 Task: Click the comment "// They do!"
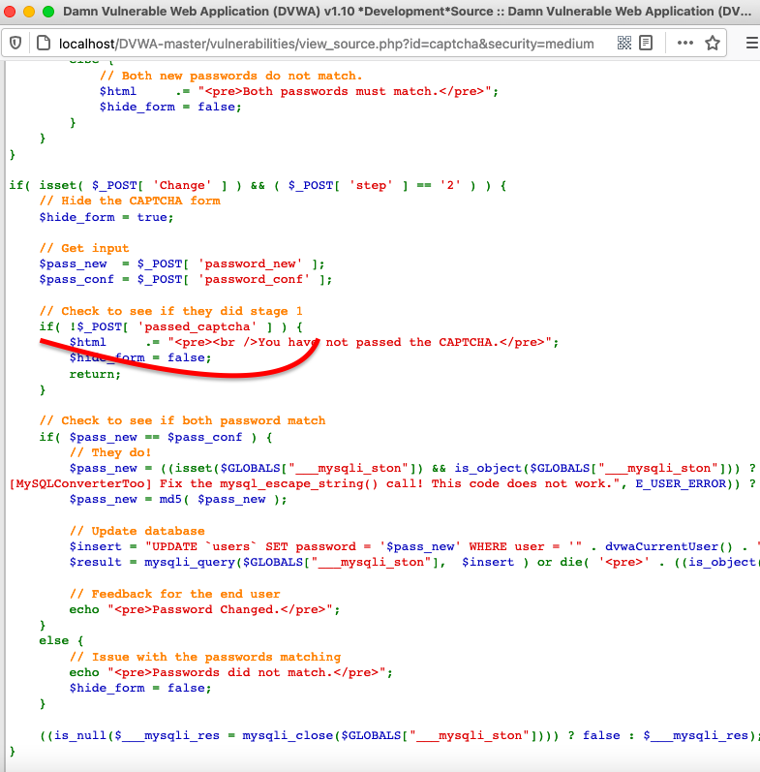(110, 452)
